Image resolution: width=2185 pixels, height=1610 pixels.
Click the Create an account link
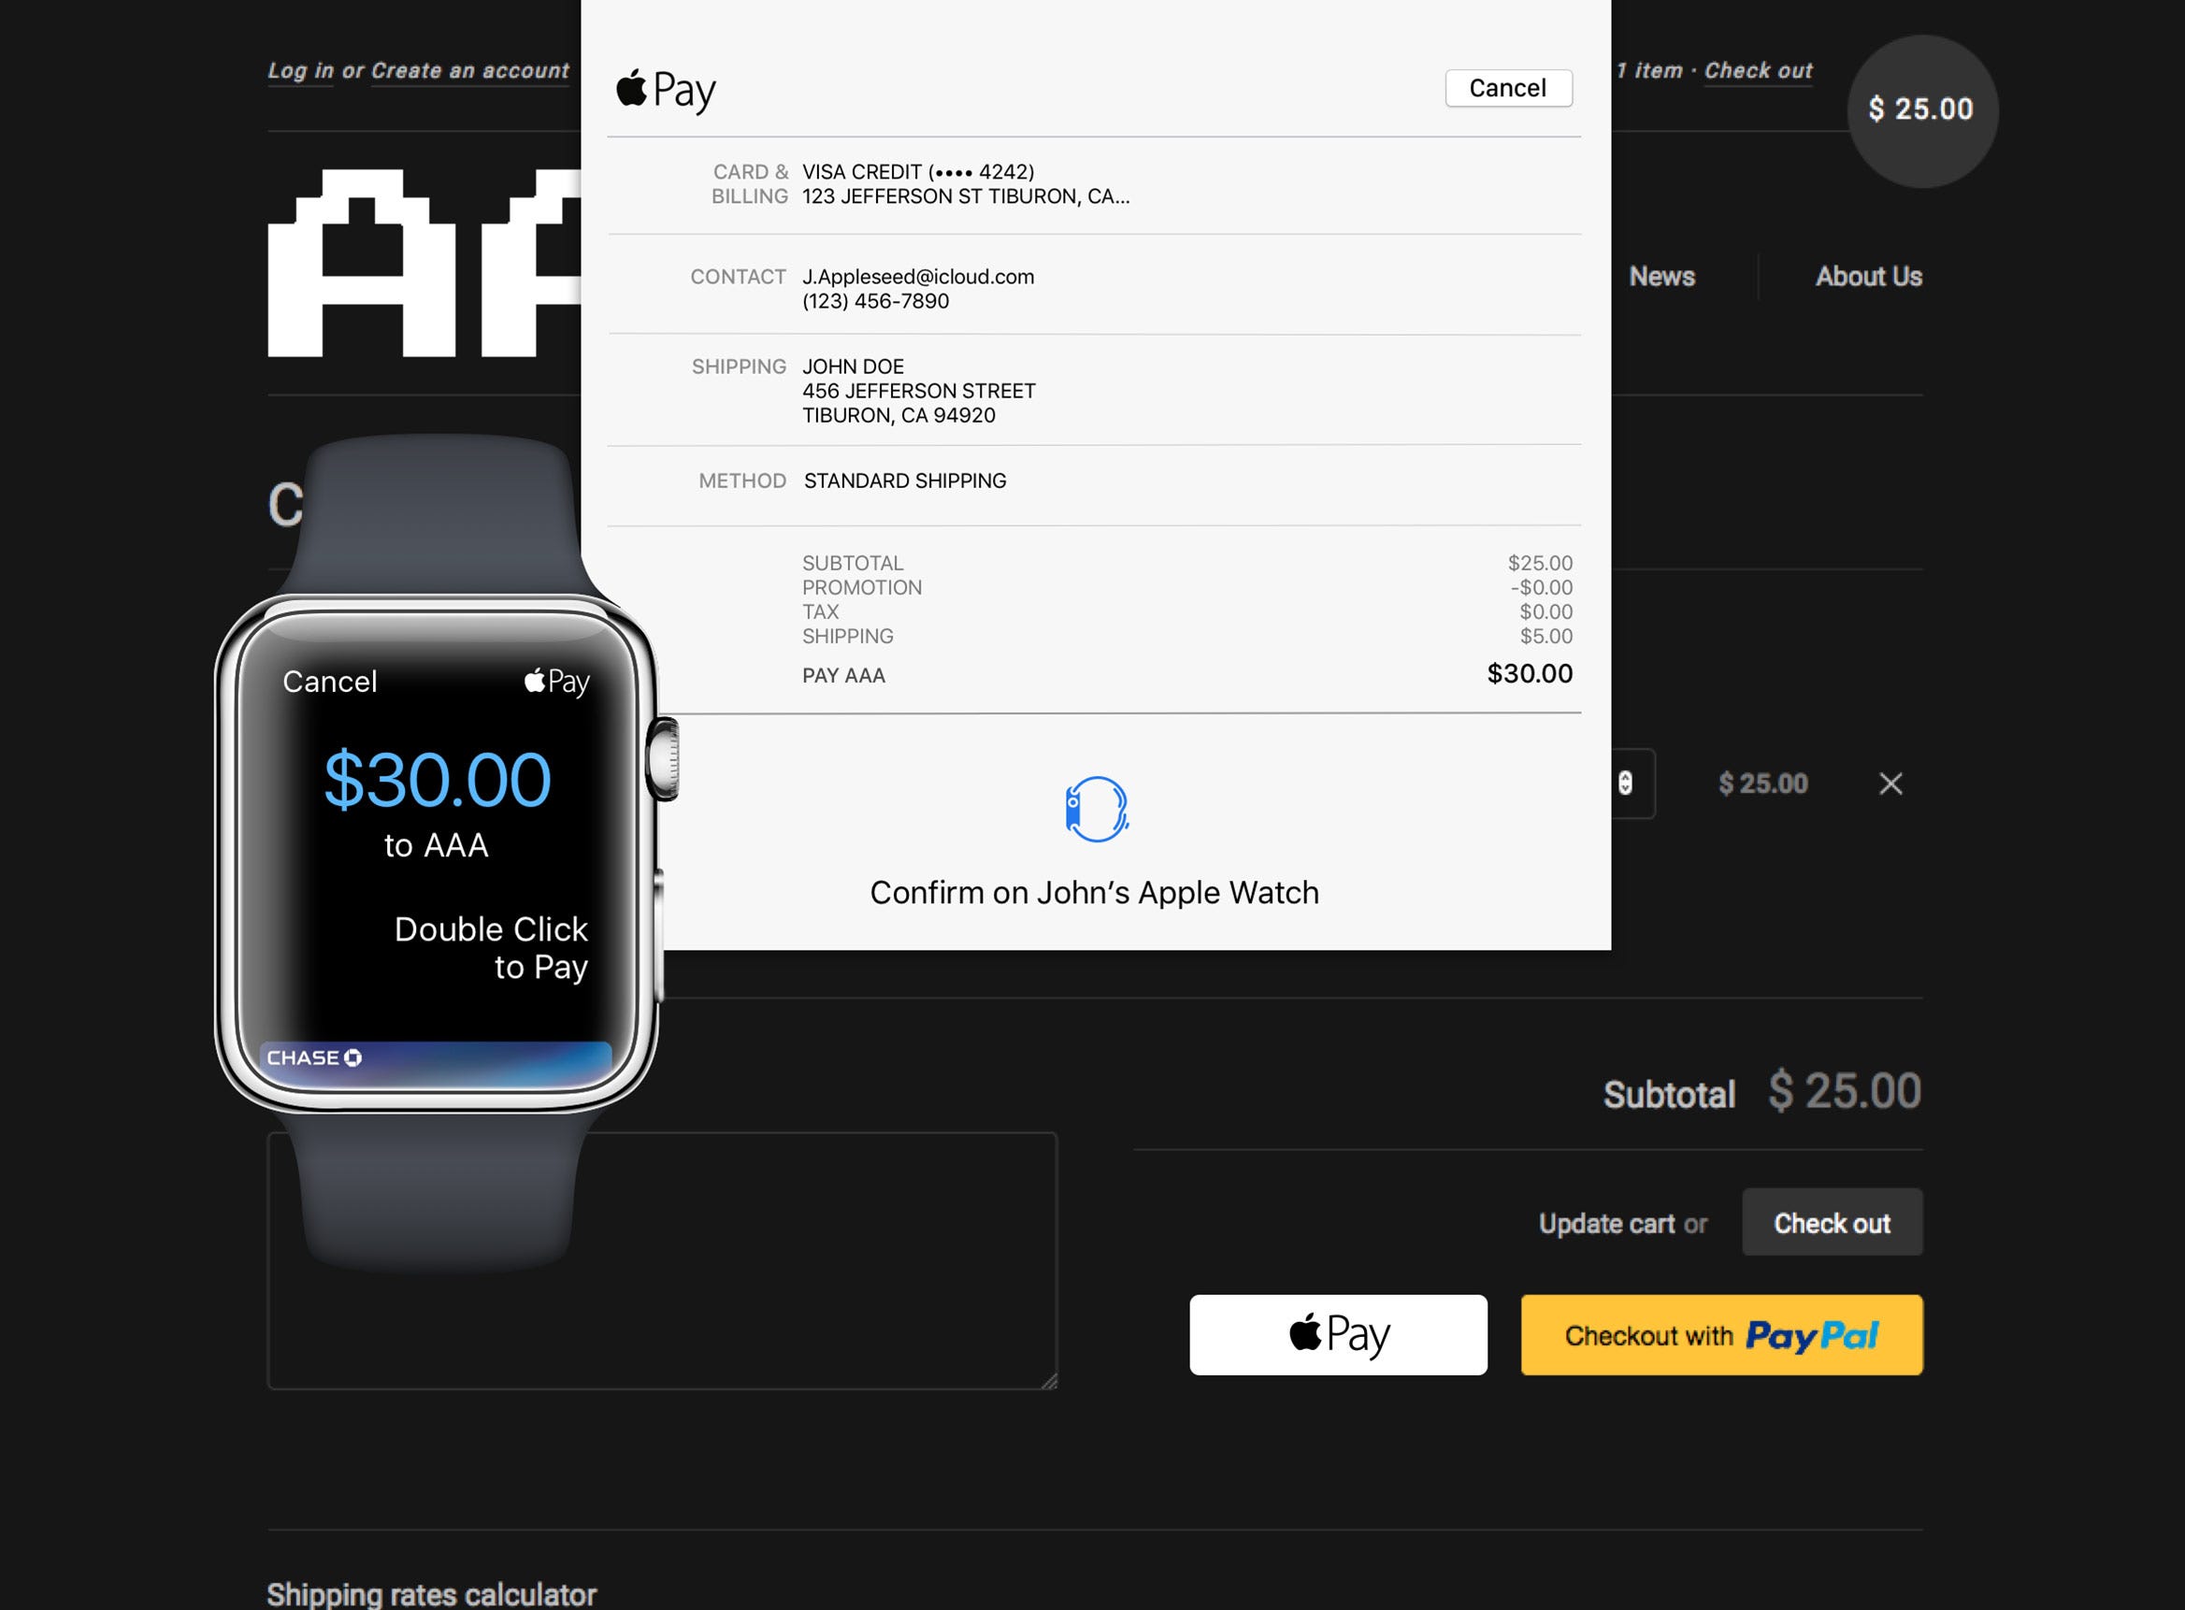click(469, 71)
